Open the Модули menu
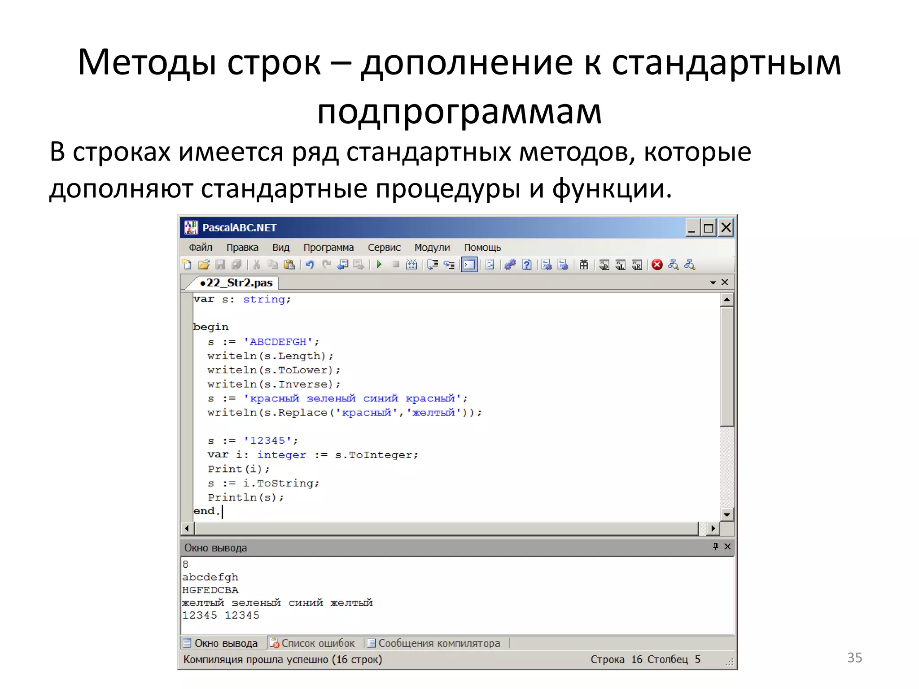This screenshot has height=689, width=919. click(432, 248)
